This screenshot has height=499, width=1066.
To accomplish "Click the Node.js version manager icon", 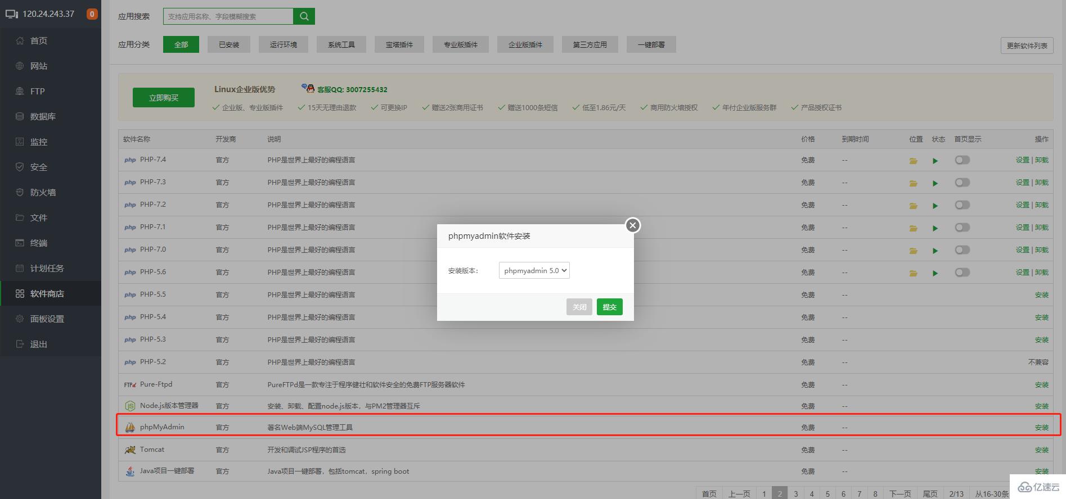I will pyautogui.click(x=130, y=406).
